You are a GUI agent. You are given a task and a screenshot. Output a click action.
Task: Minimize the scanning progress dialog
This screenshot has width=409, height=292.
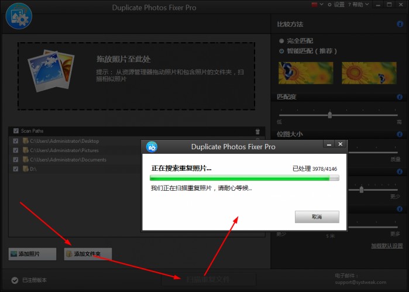click(x=329, y=144)
